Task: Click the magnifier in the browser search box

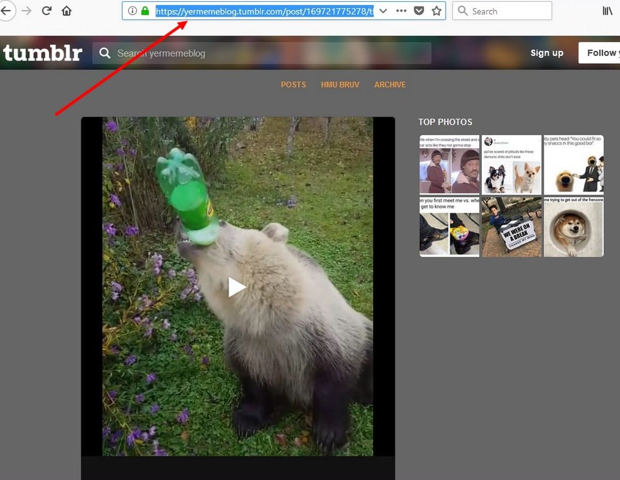Action: click(463, 11)
